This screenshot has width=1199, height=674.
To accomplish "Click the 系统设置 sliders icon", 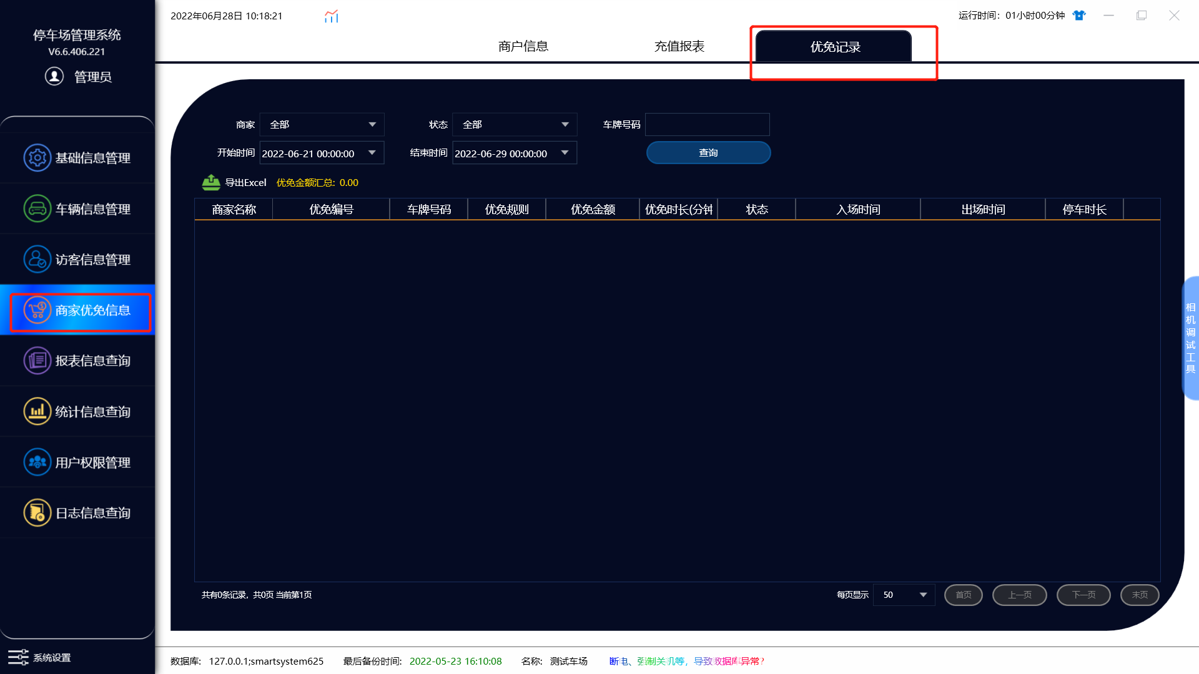I will tap(18, 657).
